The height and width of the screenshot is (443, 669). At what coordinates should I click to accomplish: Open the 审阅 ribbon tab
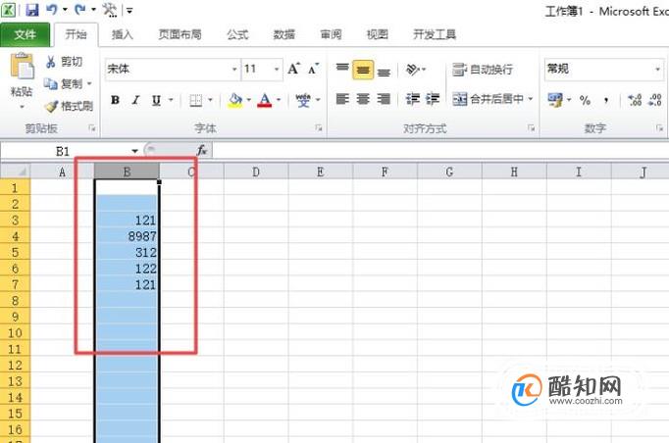point(331,34)
